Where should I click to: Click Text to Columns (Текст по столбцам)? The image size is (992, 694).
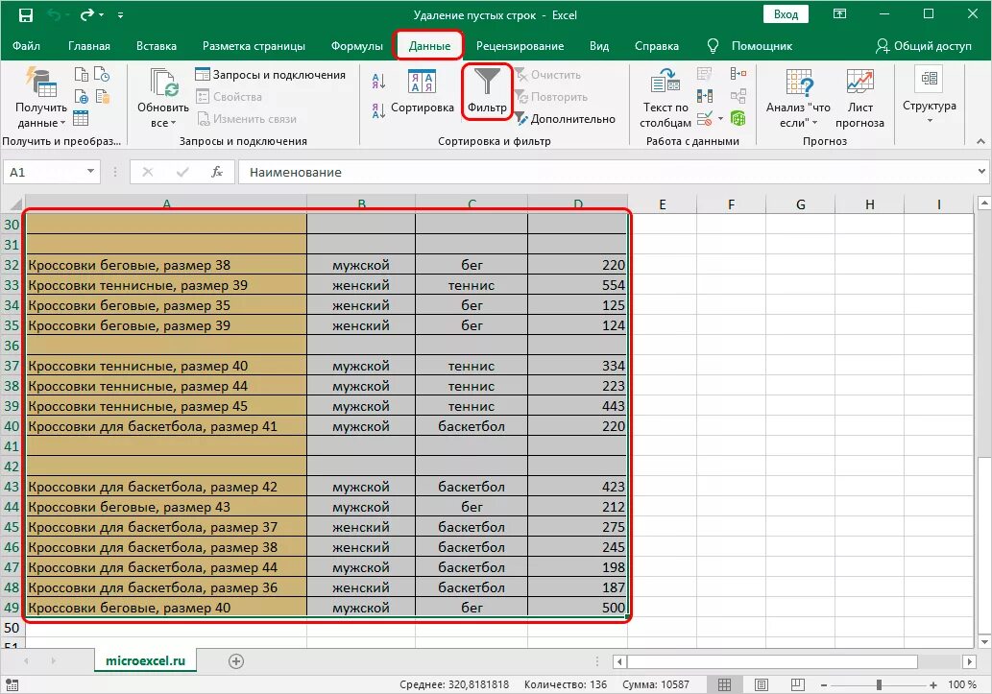click(665, 99)
